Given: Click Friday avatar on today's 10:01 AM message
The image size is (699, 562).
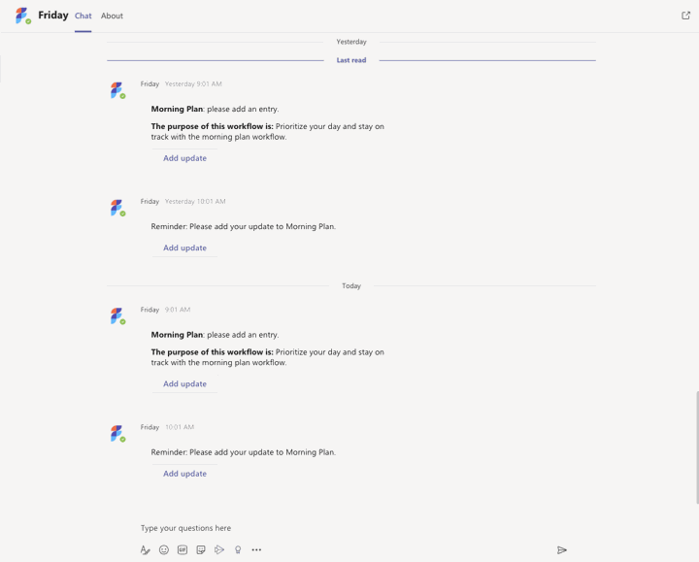Looking at the screenshot, I should [117, 433].
